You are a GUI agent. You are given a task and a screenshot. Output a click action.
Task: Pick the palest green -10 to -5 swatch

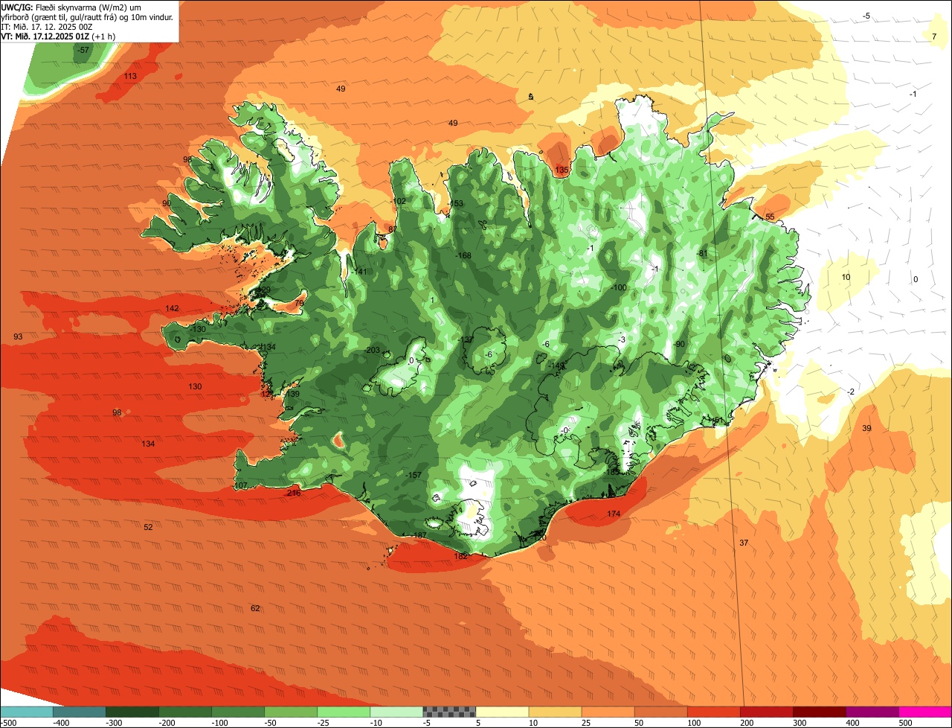tap(396, 712)
